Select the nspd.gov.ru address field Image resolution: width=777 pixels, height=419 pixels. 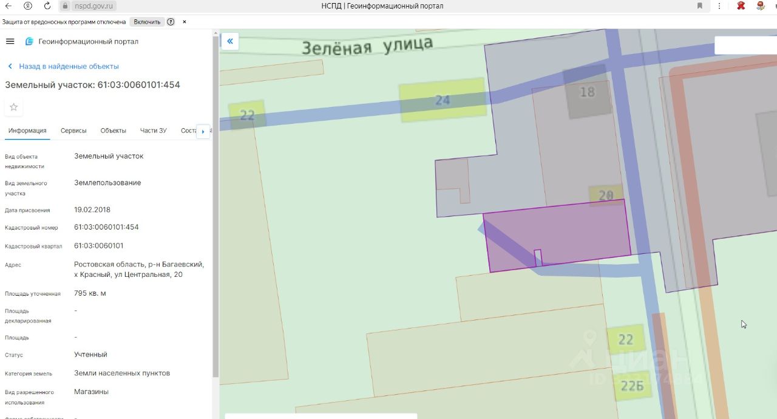point(94,6)
